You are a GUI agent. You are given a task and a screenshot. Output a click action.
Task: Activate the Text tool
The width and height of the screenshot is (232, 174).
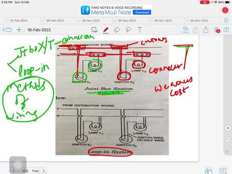coord(140,30)
